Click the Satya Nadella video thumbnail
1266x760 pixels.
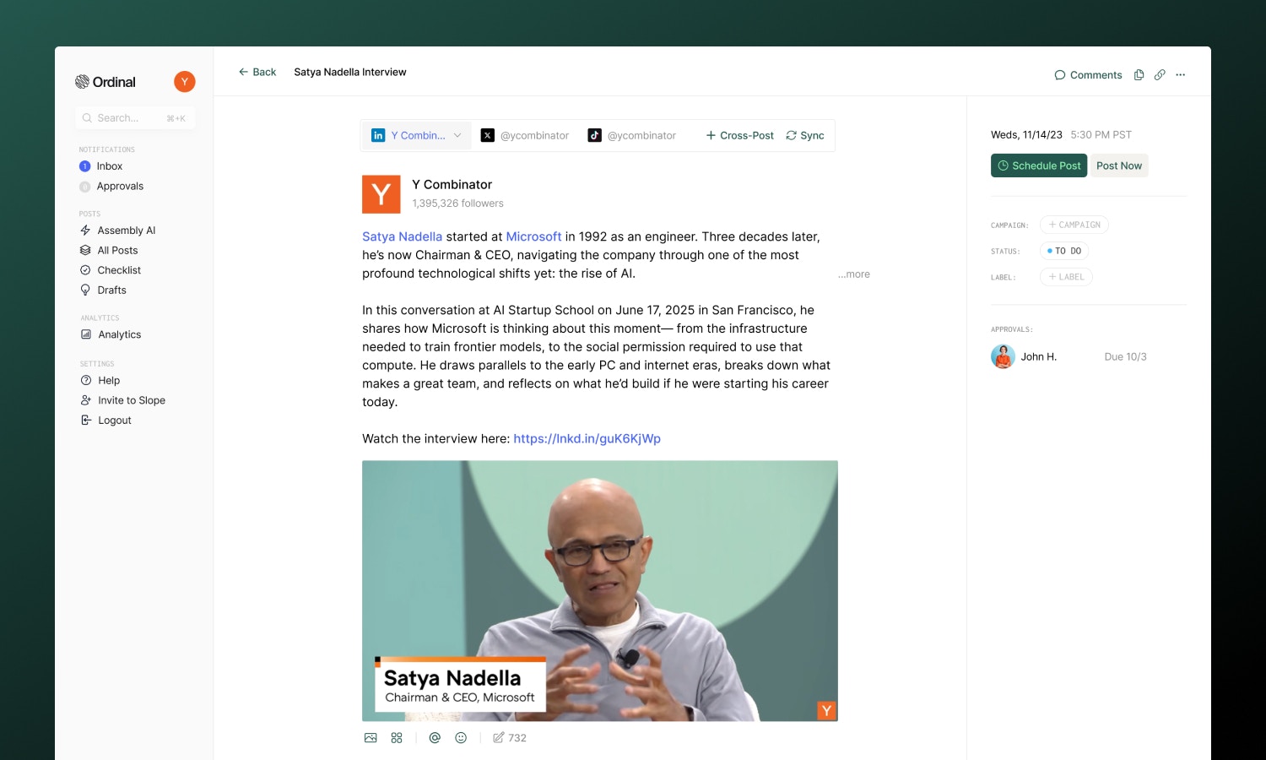click(x=600, y=590)
